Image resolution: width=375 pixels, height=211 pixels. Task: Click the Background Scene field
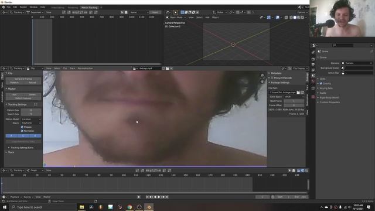pos(357,68)
